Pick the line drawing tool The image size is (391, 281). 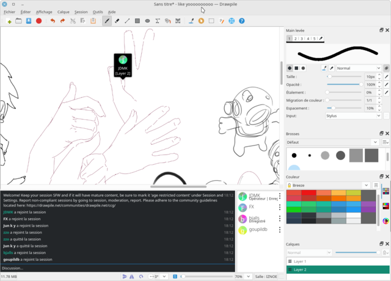[x=127, y=21]
